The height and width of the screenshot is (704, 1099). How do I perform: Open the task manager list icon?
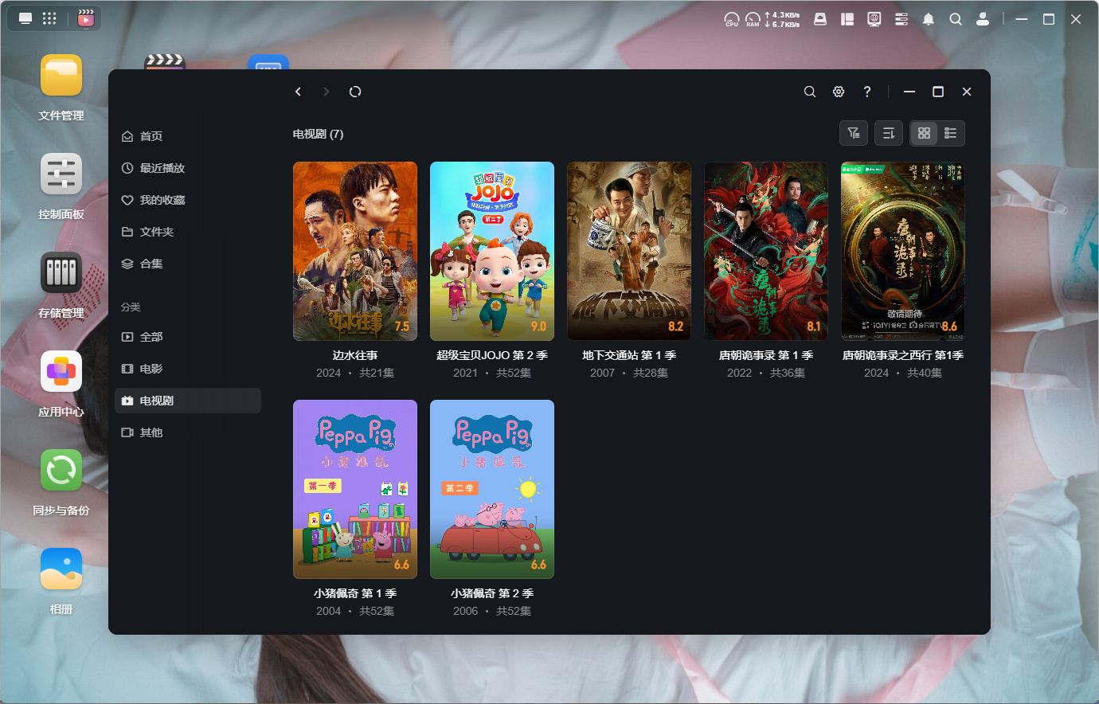pyautogui.click(x=901, y=19)
